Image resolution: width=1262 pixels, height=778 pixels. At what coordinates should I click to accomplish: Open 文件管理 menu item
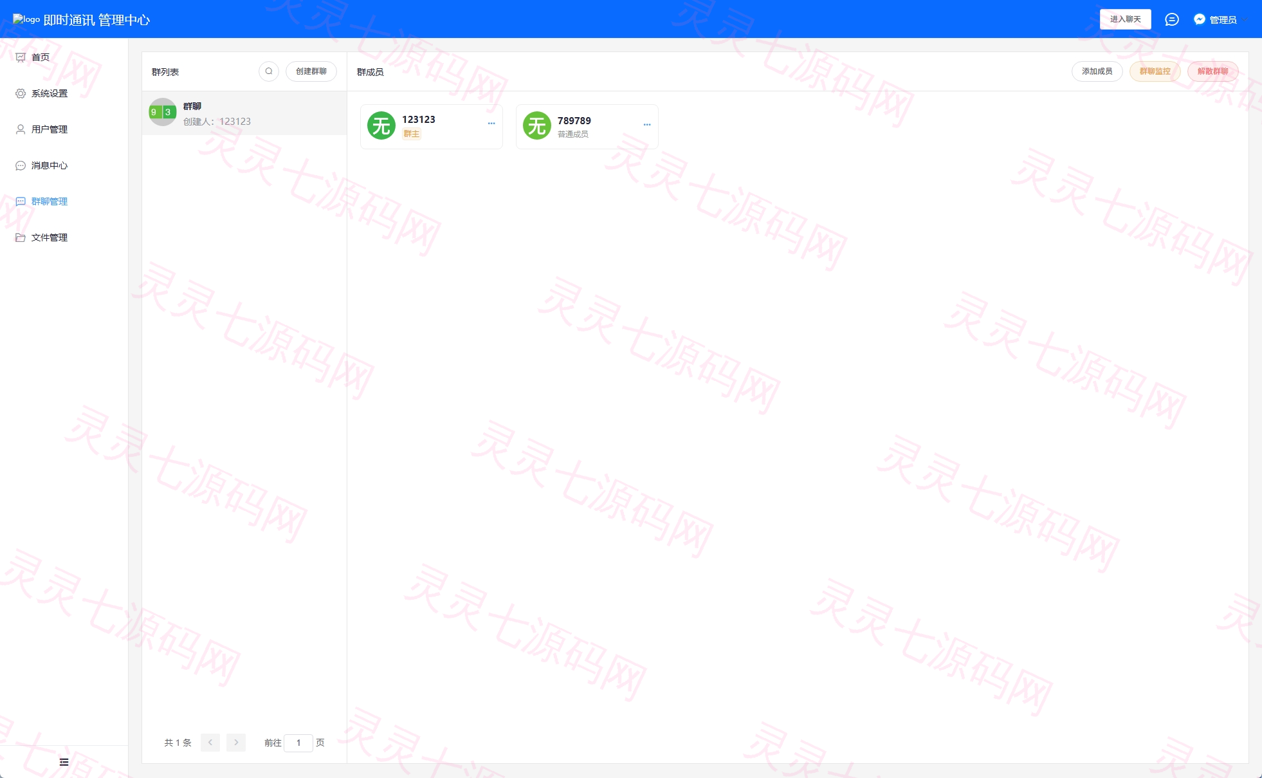(x=64, y=237)
